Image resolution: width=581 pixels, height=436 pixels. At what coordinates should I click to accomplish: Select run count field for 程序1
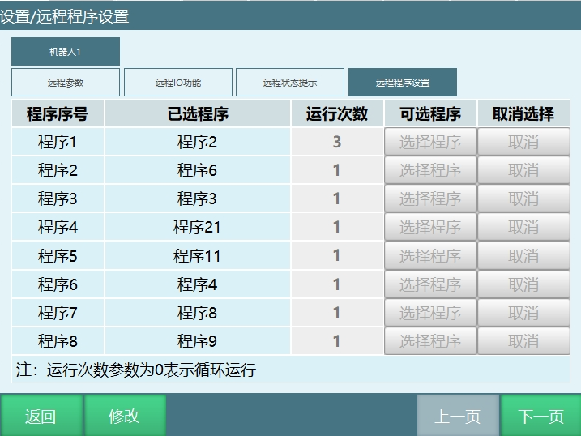(337, 142)
